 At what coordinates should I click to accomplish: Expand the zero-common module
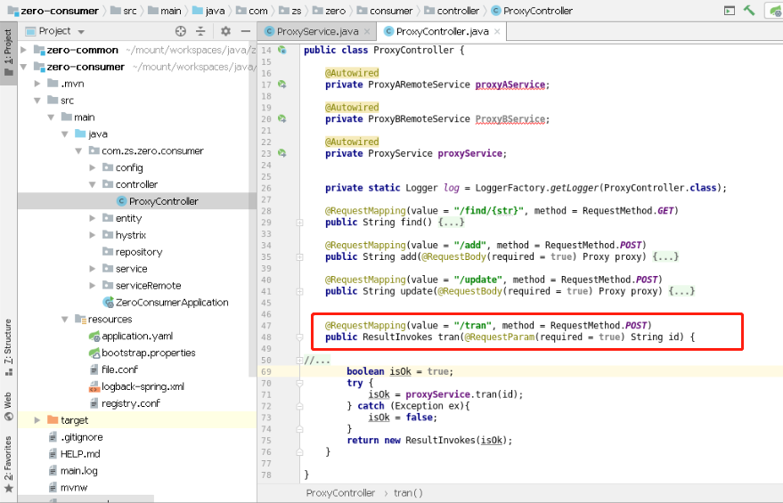tap(23, 50)
